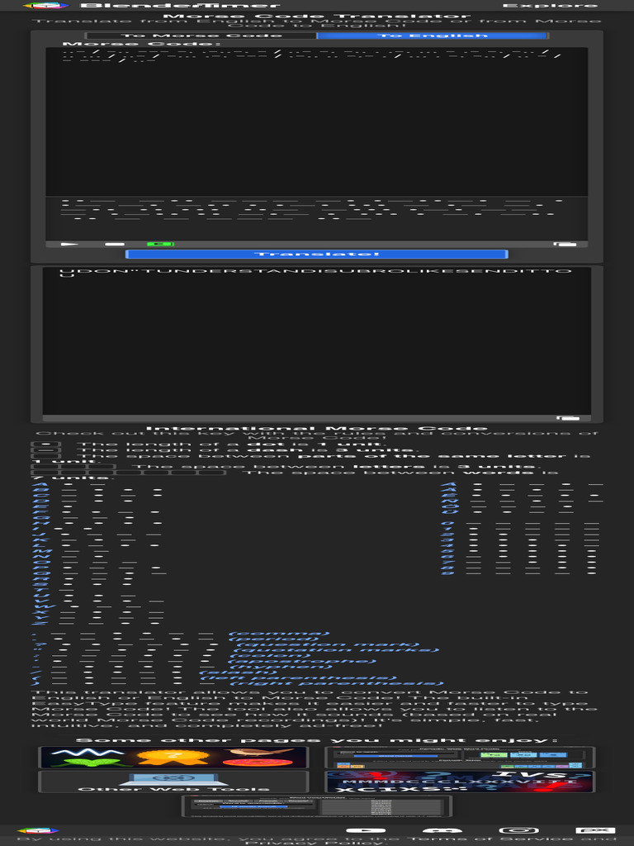Click the (right parenthesis) label
Screen dimensions: 634x846
[336, 683]
